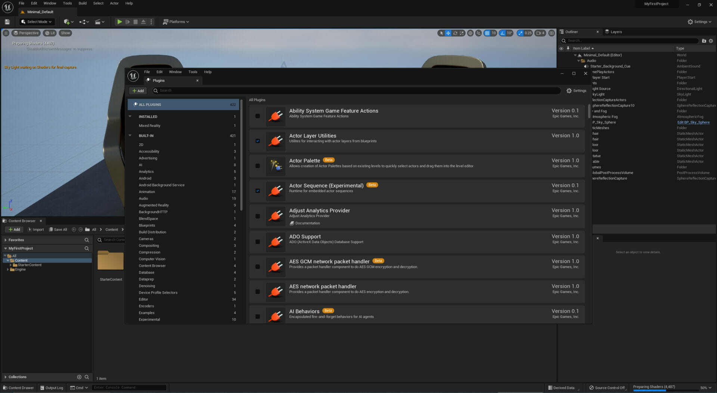Open Documentation link for Adjust Analytics Provider
Image resolution: width=717 pixels, height=393 pixels.
(x=307, y=223)
